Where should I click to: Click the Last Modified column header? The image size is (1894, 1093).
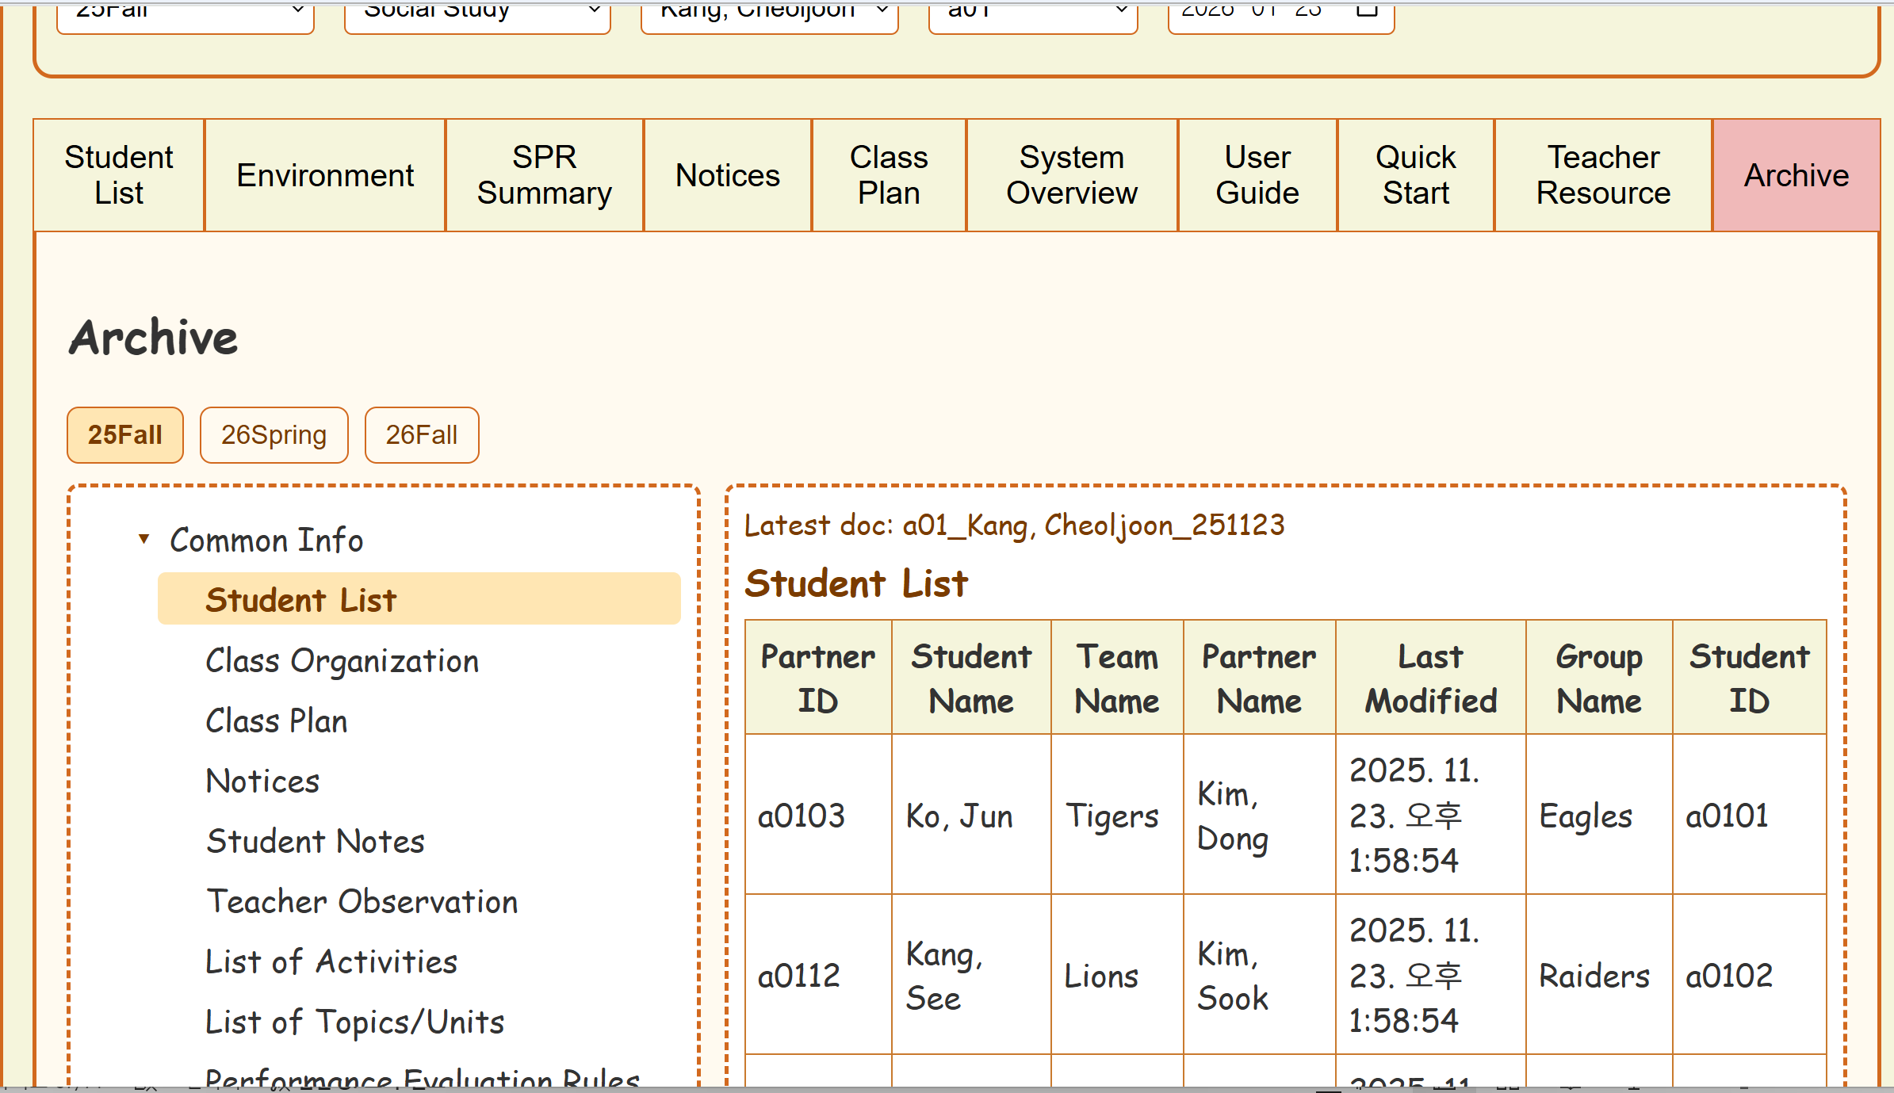coord(1430,678)
